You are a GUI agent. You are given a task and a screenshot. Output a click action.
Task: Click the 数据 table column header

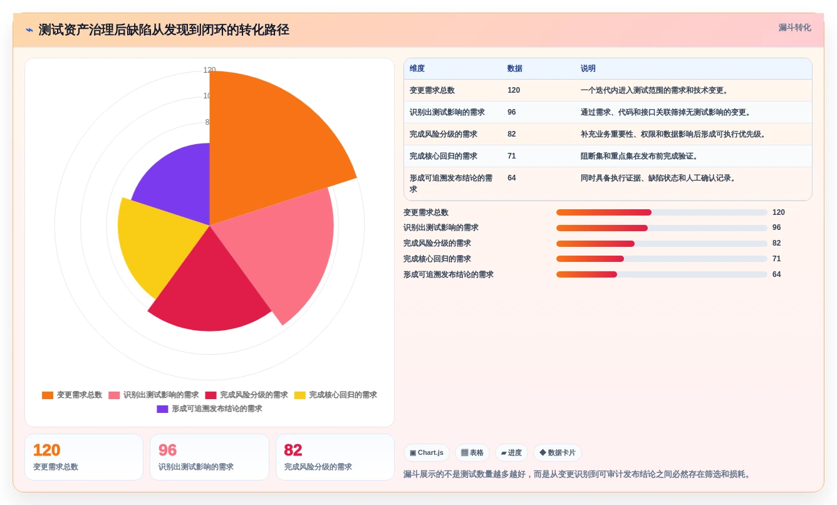(515, 69)
